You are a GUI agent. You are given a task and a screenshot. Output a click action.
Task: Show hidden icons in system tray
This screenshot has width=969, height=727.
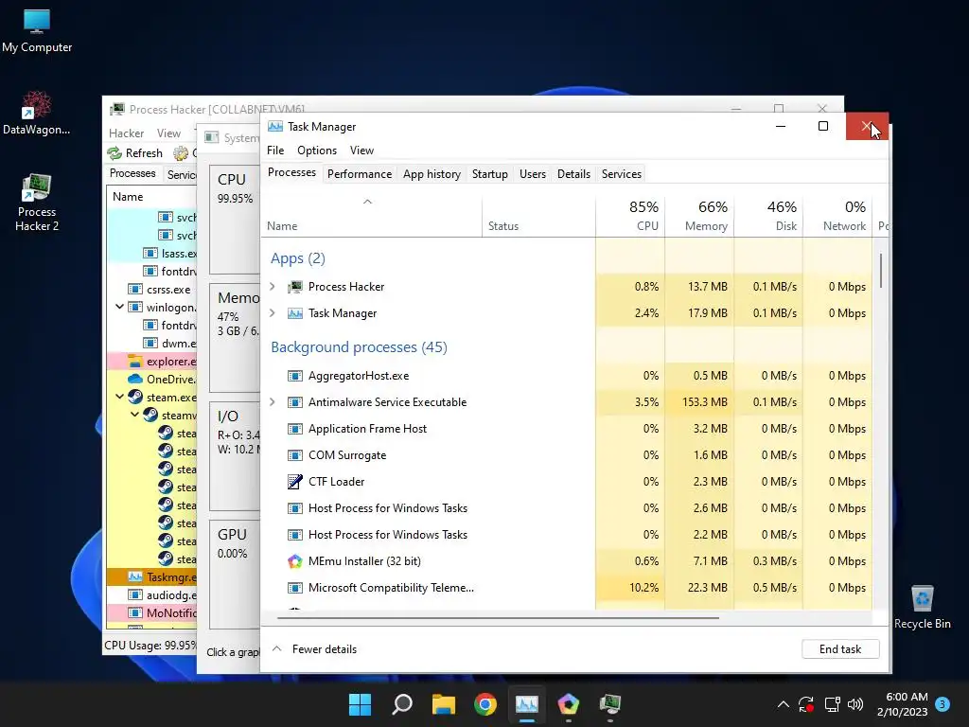[x=783, y=704]
